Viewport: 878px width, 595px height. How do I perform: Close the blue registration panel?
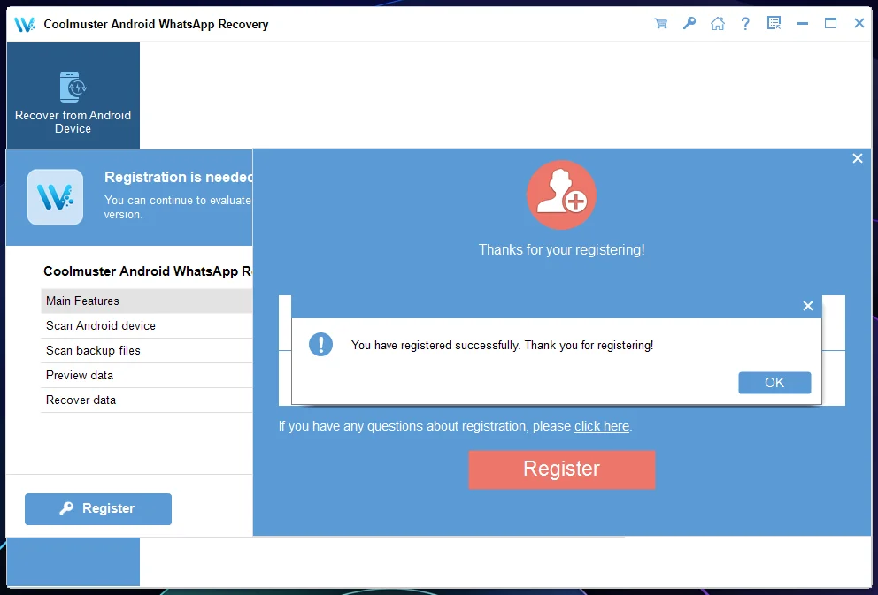pos(858,158)
